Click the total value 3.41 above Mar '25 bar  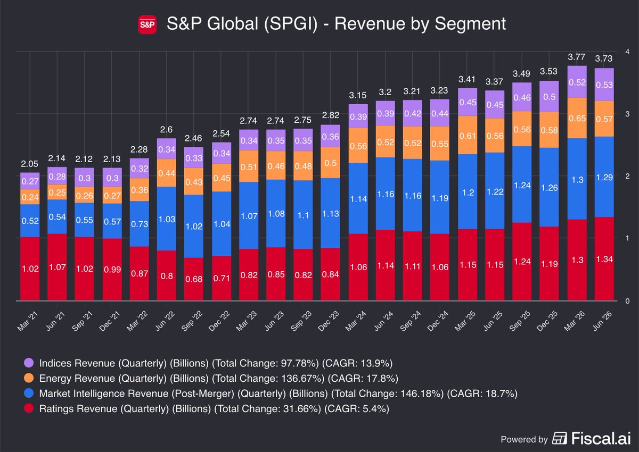(468, 80)
